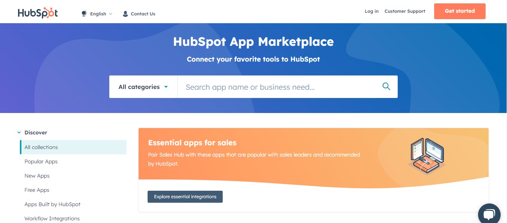Click the search magnifier icon

coord(386,87)
